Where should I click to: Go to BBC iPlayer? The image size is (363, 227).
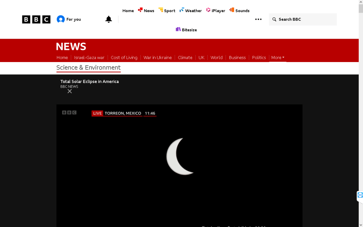pyautogui.click(x=216, y=11)
